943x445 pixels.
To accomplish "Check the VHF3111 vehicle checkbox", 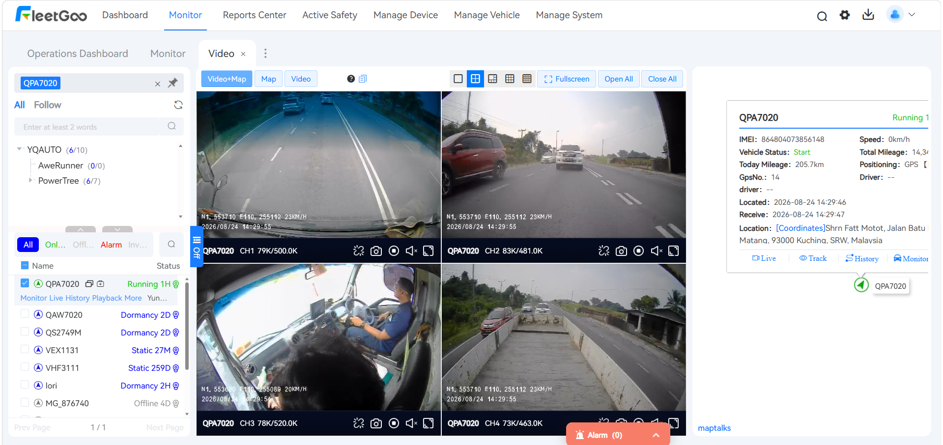I will (x=25, y=367).
